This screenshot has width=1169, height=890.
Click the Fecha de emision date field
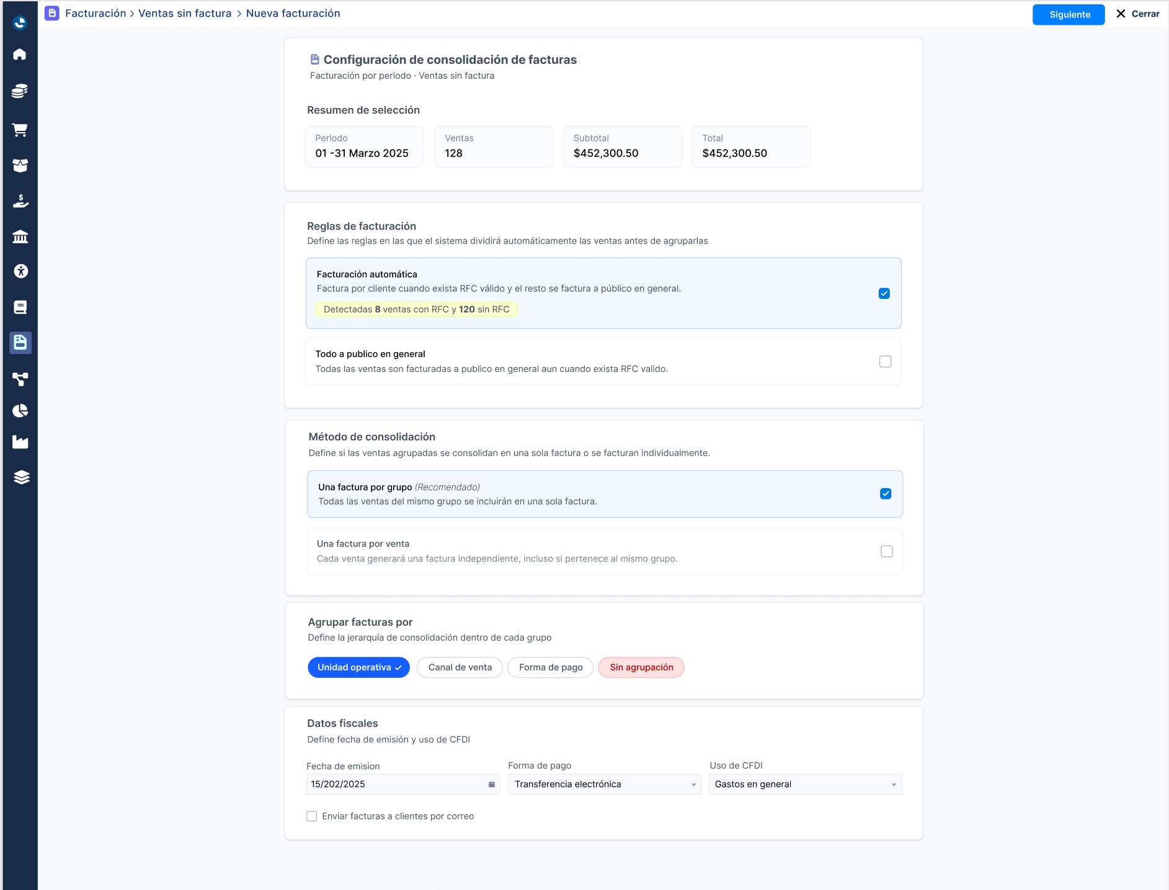coord(402,785)
